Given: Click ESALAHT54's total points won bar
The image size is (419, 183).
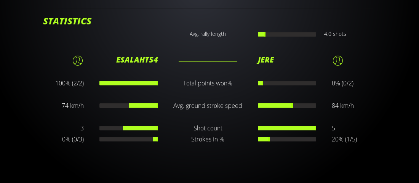Looking at the screenshot, I should click(x=129, y=83).
